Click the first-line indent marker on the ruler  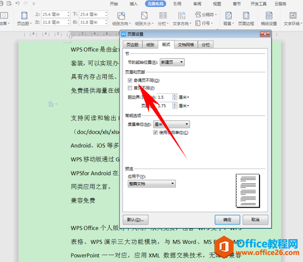tap(71, 33)
